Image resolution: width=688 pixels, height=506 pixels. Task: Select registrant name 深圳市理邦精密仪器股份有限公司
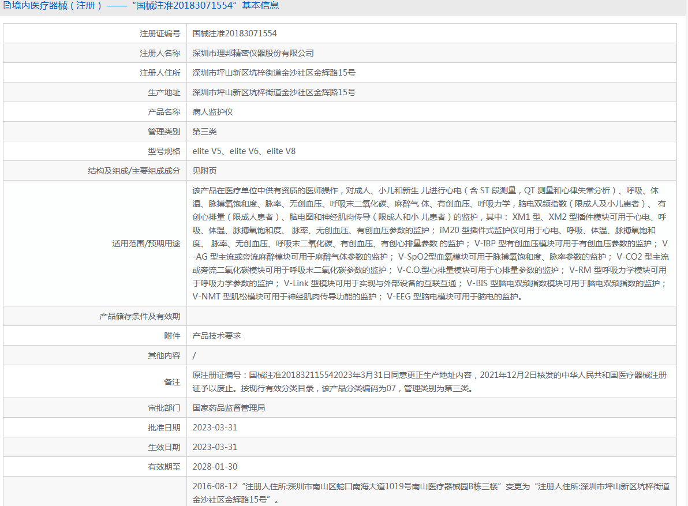point(253,53)
